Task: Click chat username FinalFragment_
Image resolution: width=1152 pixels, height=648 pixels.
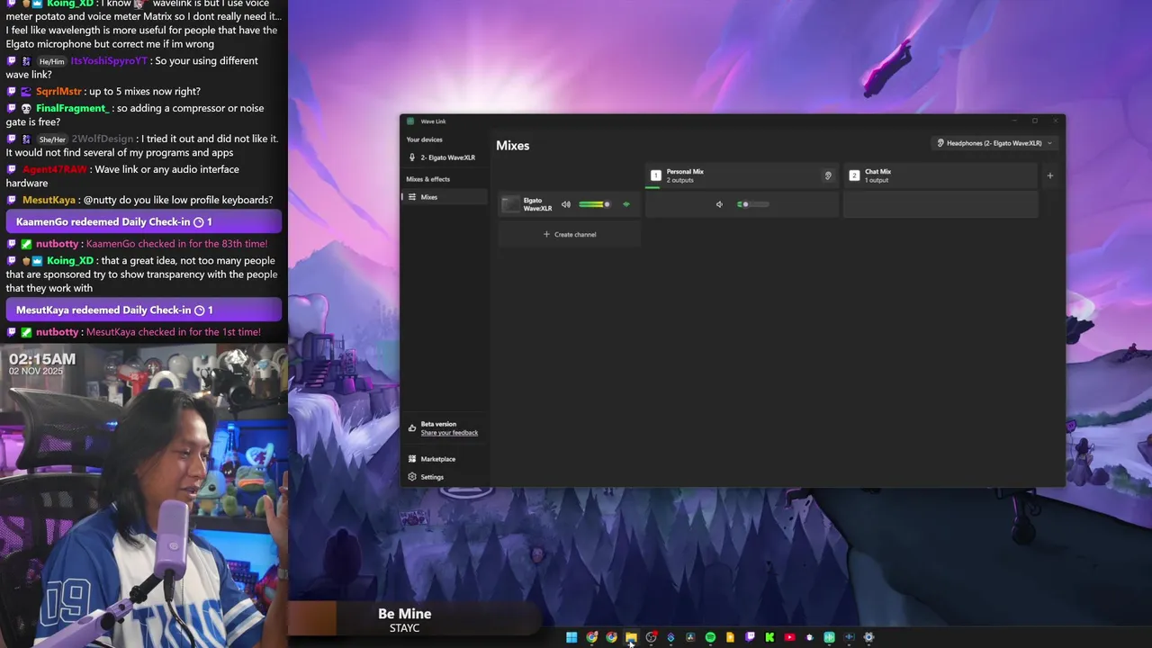Action: pos(72,109)
